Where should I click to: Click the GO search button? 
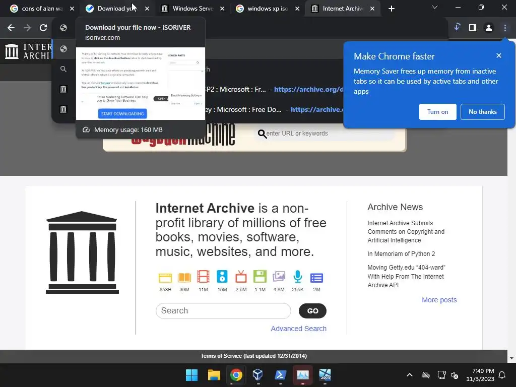pos(312,311)
